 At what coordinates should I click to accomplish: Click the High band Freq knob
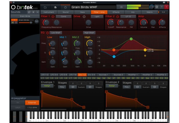pyautogui.click(x=90, y=44)
